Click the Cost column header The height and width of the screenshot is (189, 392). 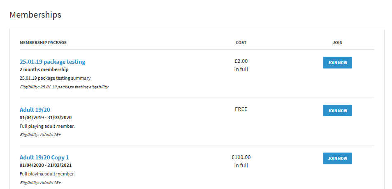click(241, 43)
